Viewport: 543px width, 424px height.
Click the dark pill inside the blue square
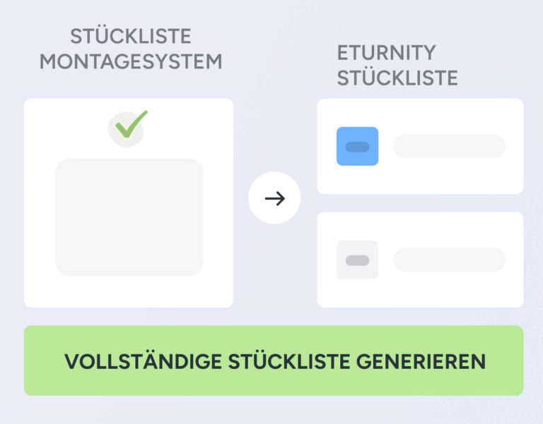[357, 147]
